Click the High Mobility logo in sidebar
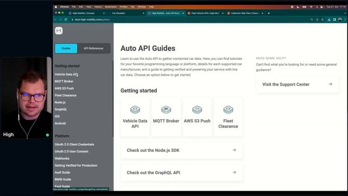348x196 pixels. point(59,30)
